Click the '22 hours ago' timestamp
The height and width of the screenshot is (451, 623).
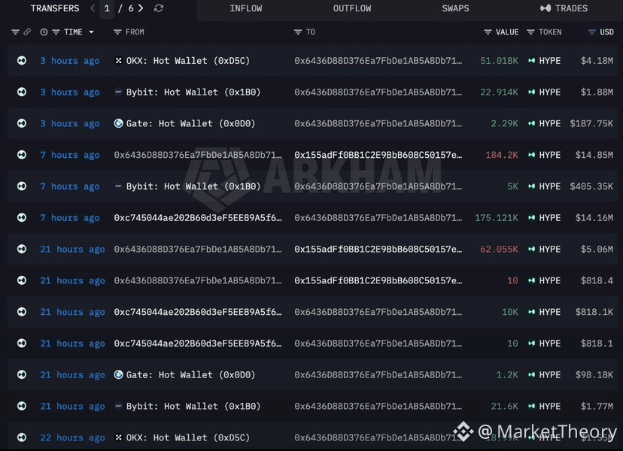(x=73, y=437)
